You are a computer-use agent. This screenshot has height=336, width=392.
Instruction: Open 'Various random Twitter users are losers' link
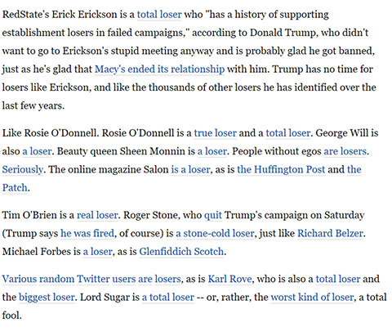tap(91, 279)
